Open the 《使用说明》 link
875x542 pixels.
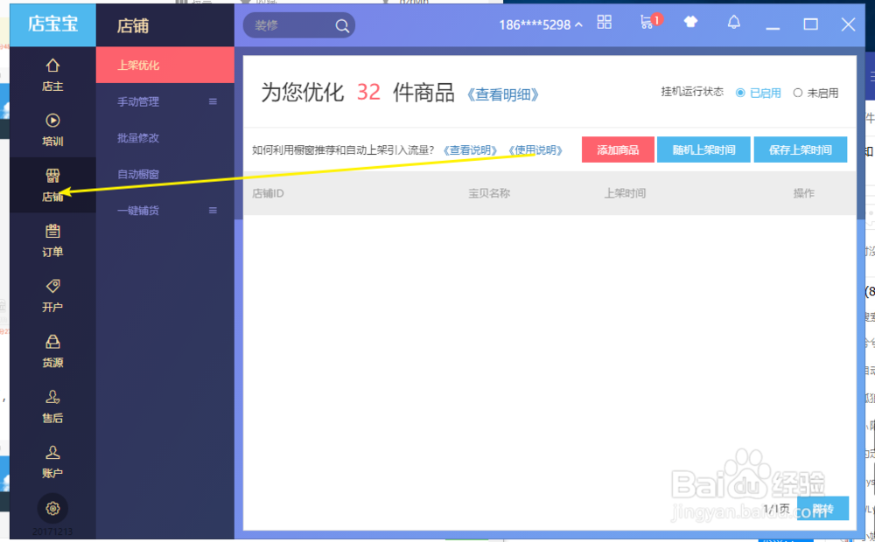tap(535, 150)
